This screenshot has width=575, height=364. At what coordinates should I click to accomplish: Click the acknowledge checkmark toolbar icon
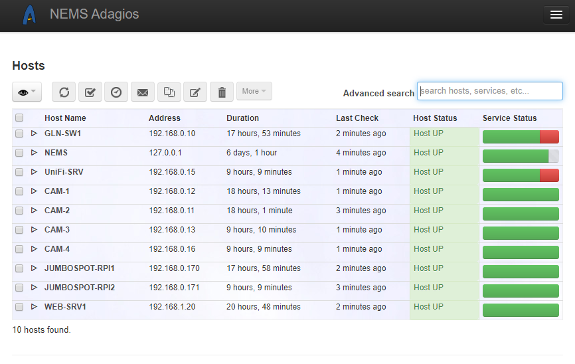(x=90, y=92)
